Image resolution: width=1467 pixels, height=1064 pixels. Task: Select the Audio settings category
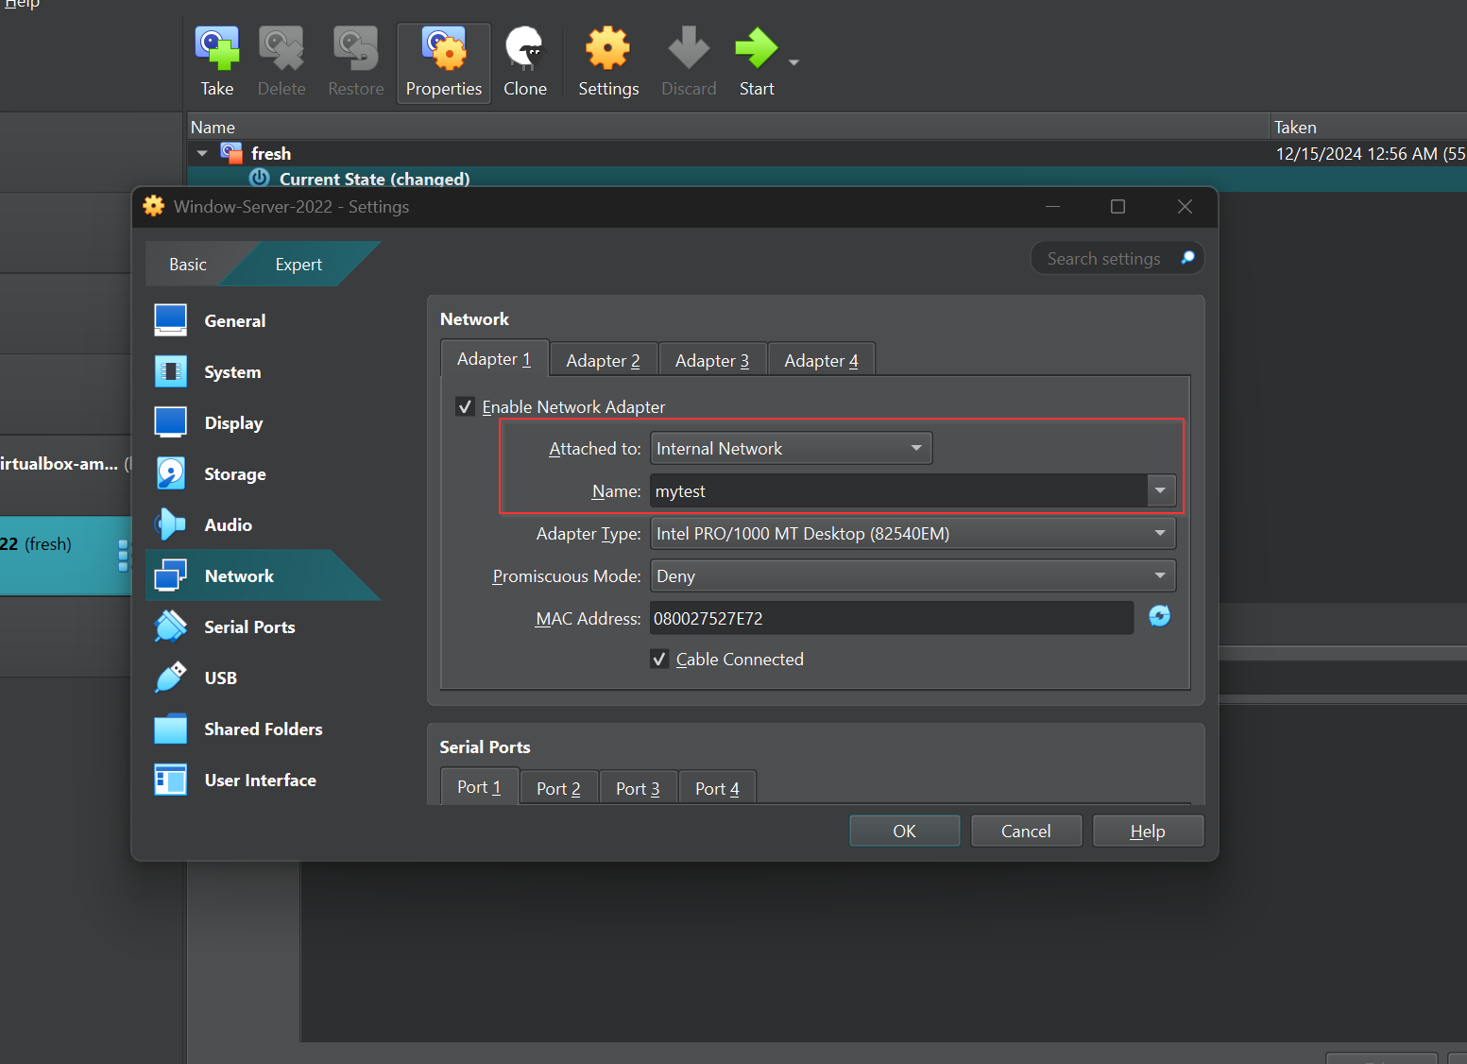[263, 525]
